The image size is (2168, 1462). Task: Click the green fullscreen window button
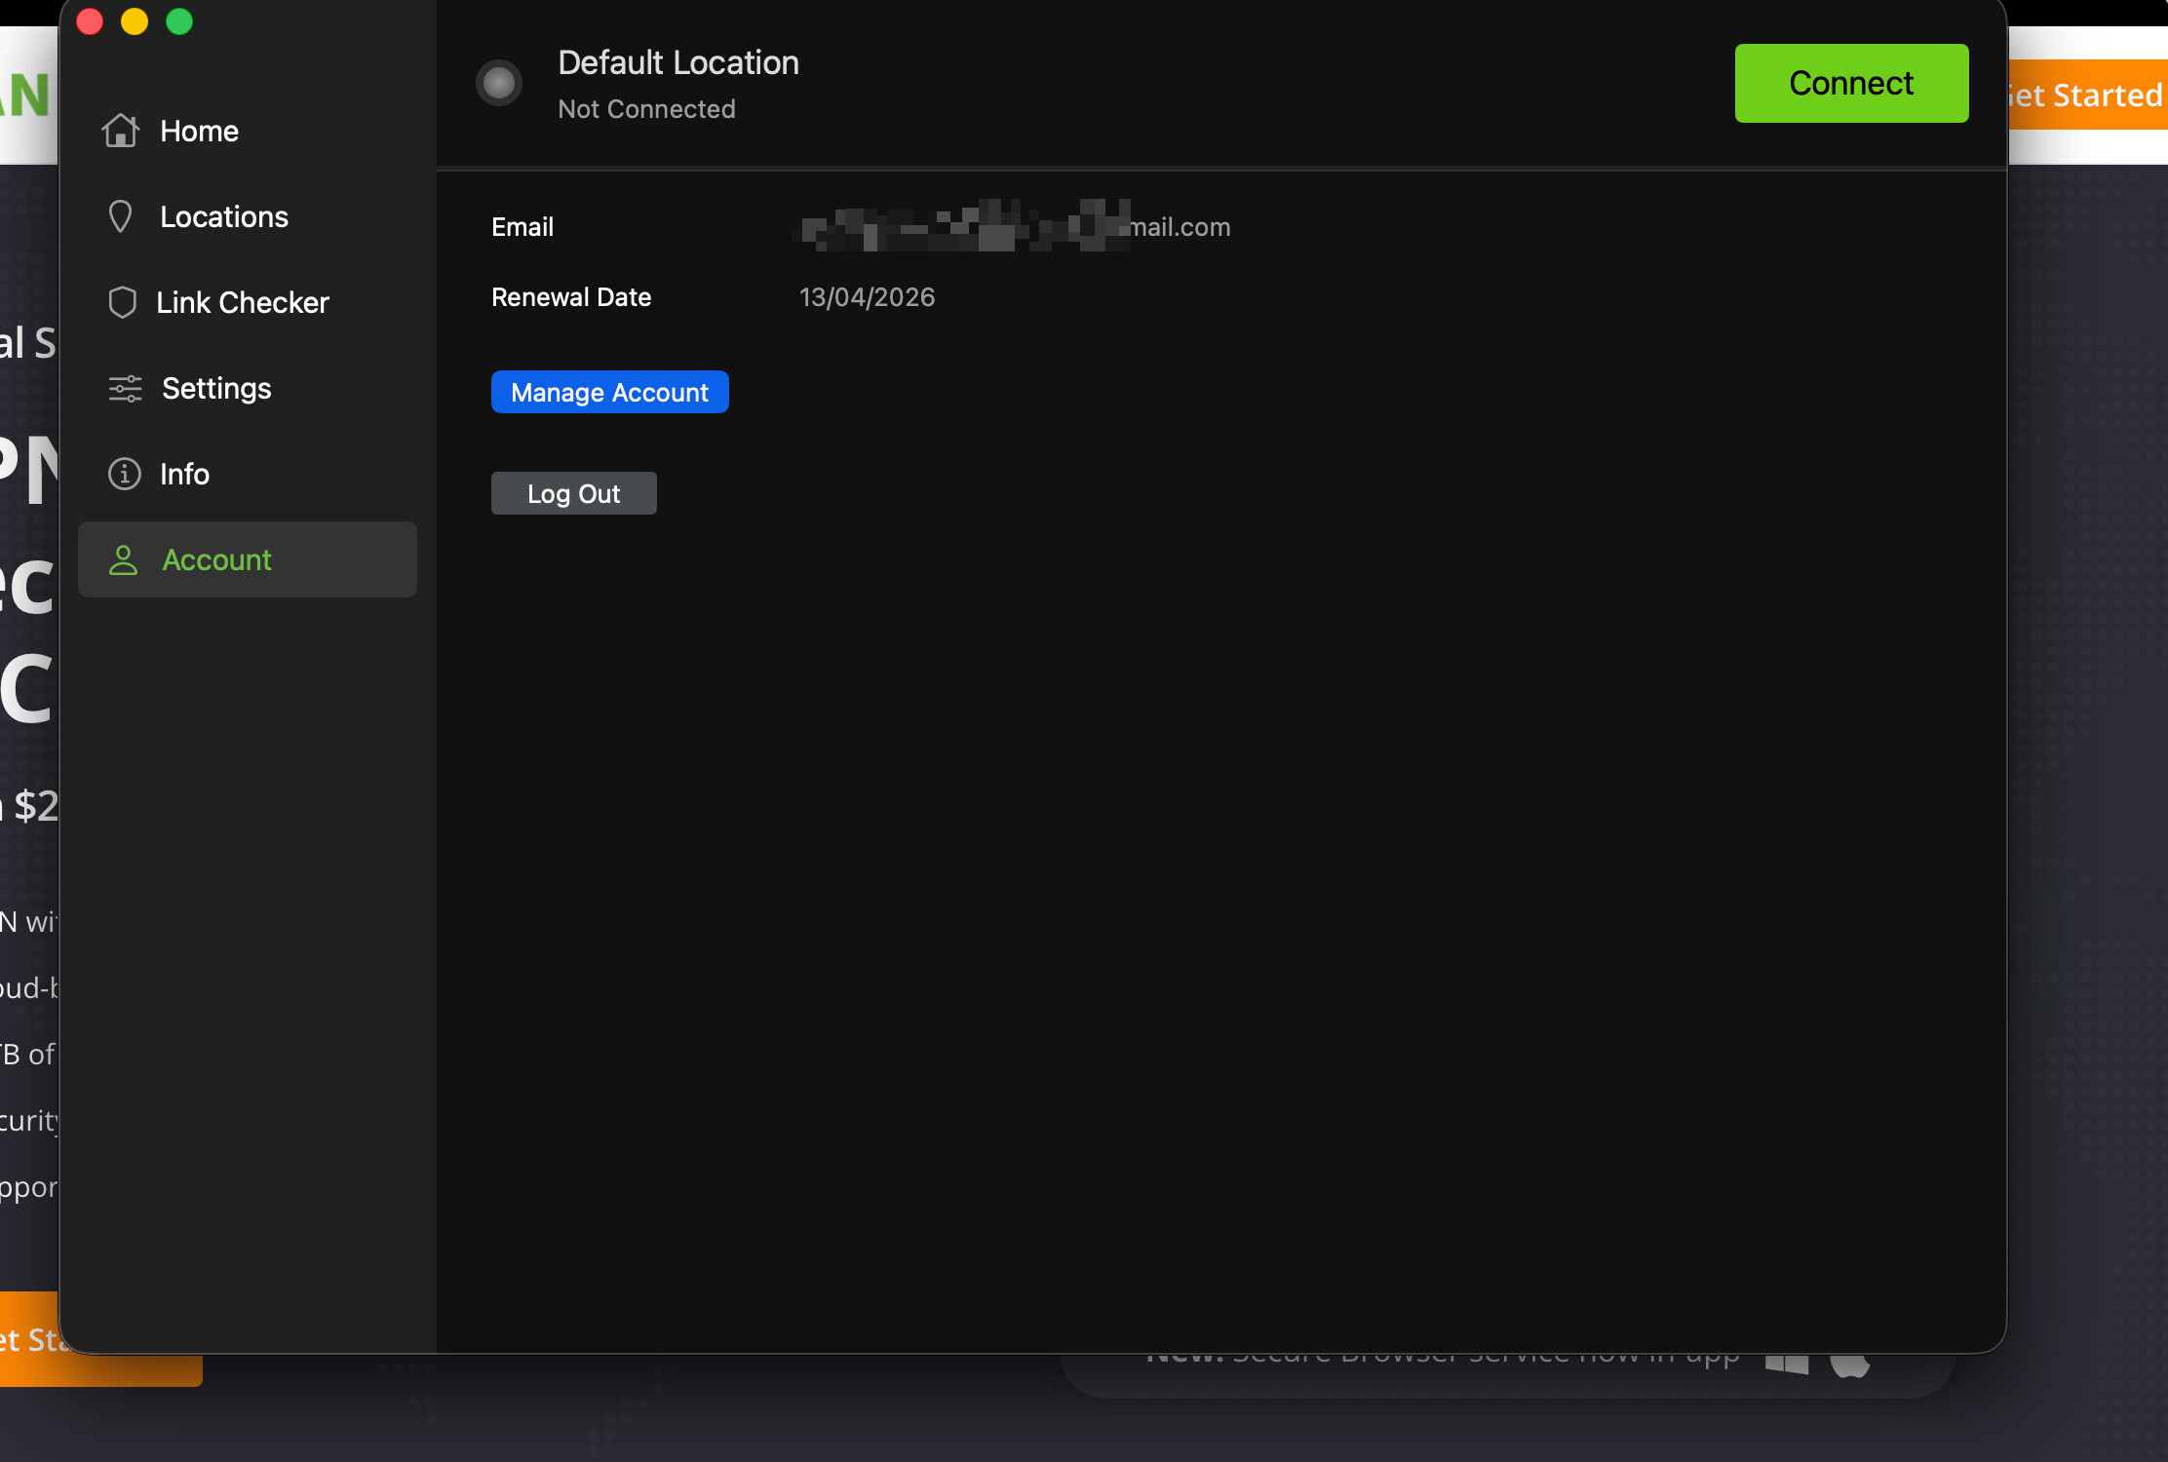(179, 21)
